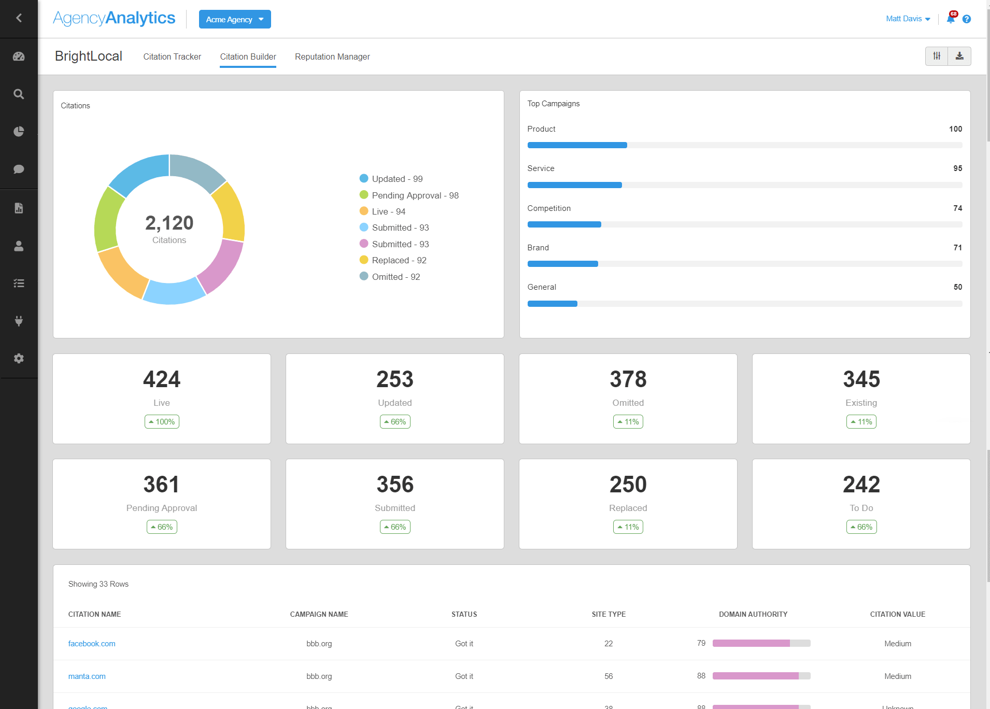
Task: Open the chat messages sidebar icon
Action: click(19, 169)
